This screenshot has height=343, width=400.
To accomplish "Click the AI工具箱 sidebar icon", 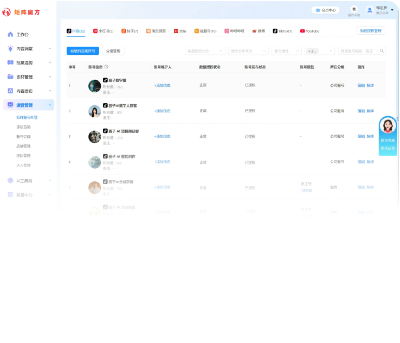I will [10, 181].
